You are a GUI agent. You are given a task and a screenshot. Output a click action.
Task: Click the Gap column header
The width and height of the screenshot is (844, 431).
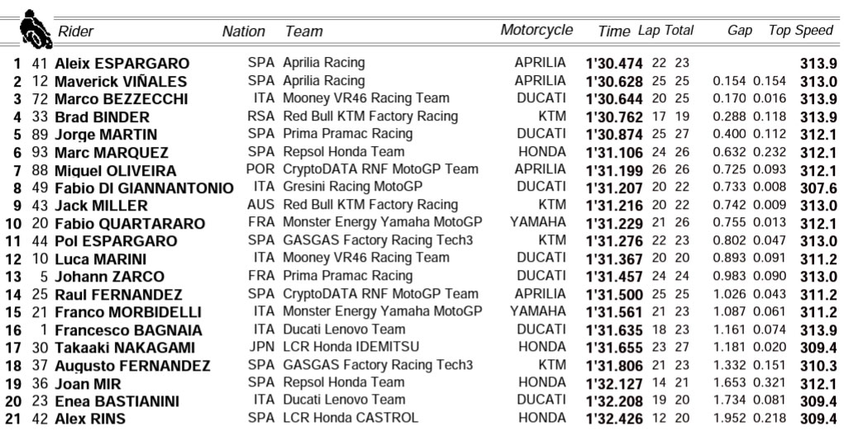[739, 31]
